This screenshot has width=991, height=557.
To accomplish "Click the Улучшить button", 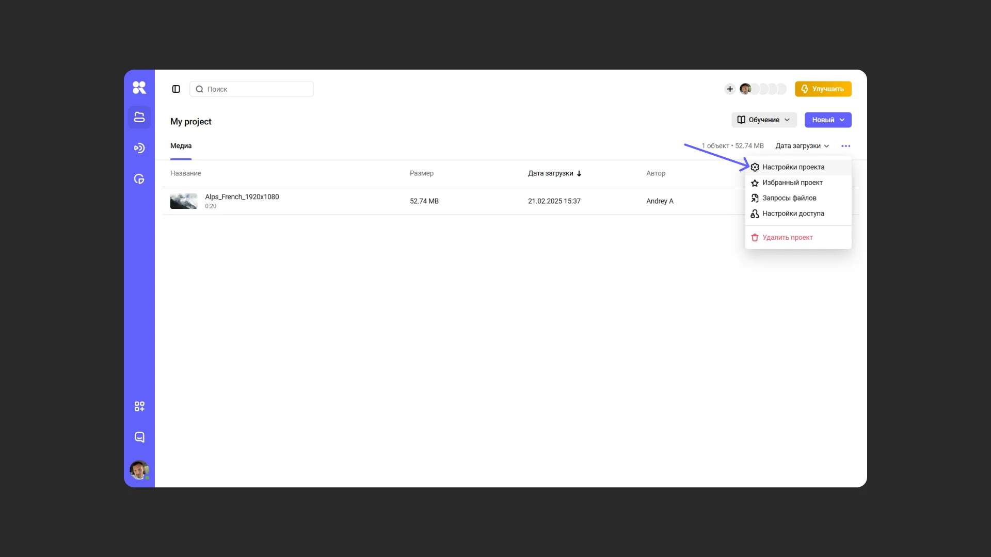I will 823,89.
